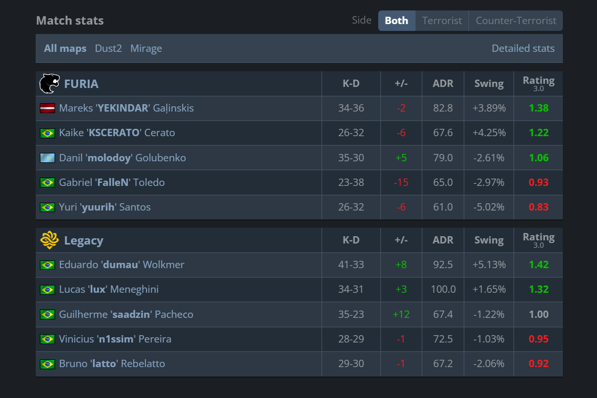
Task: Show the All maps stats tab
Action: pyautogui.click(x=65, y=49)
